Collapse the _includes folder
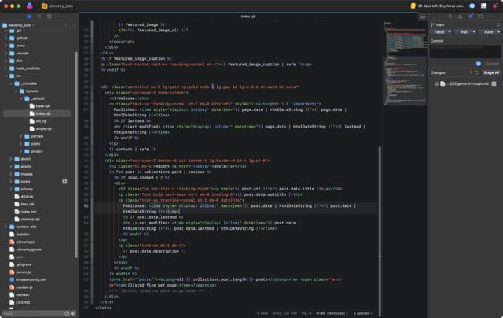The width and height of the screenshot is (503, 318). (11, 83)
